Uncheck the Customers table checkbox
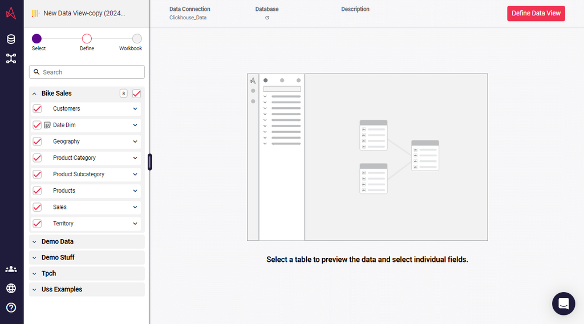Image resolution: width=584 pixels, height=324 pixels. click(37, 109)
